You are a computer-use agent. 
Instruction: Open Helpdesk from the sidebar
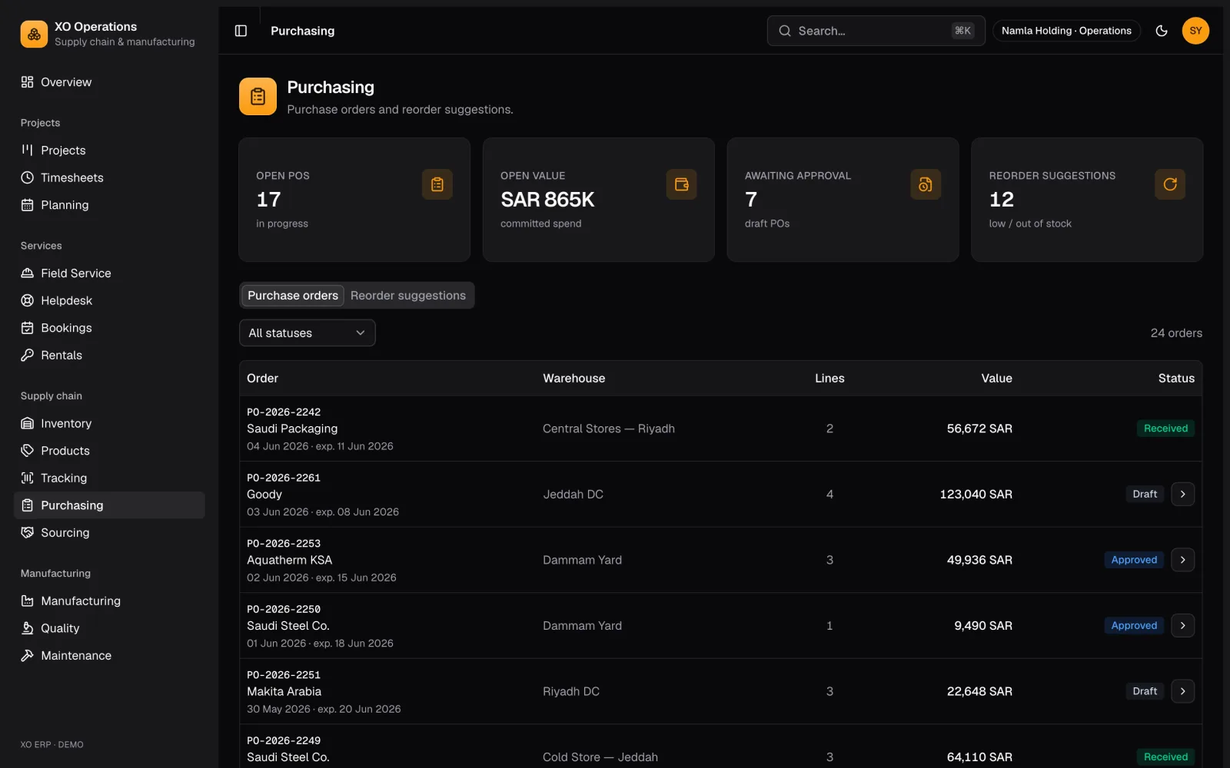click(109, 300)
